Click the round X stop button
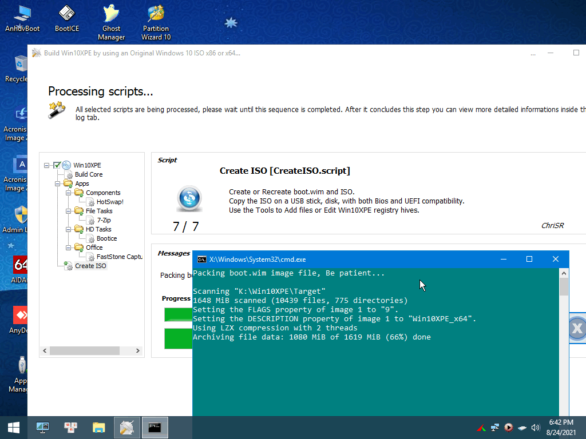 [x=577, y=328]
